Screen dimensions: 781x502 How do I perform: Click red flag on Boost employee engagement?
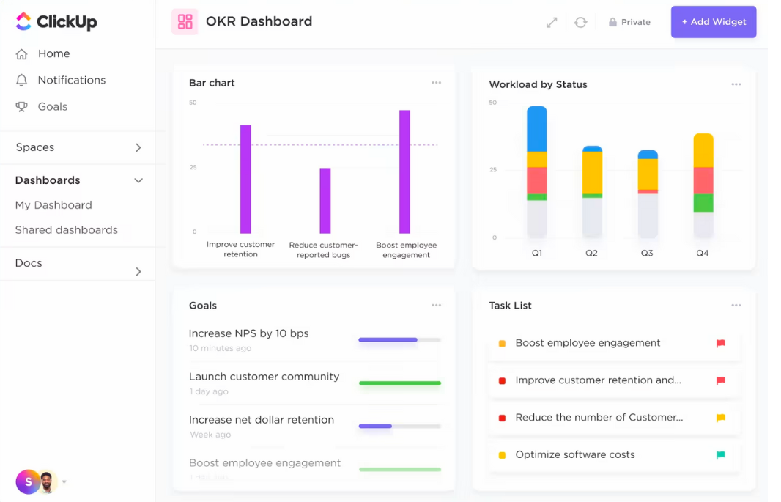[x=720, y=343]
